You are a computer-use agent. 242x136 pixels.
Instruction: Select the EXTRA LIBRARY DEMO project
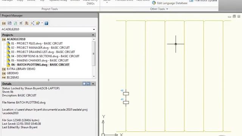click(21, 69)
